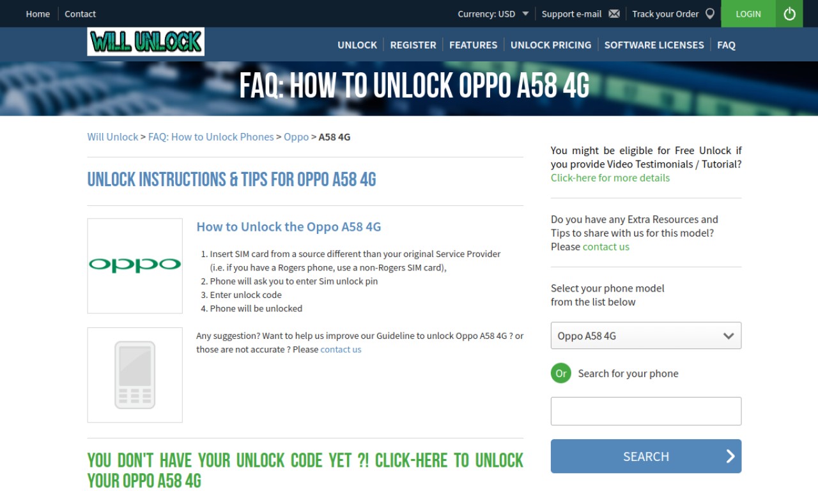The height and width of the screenshot is (491, 818).
Task: Click the Phone will be unlocked step text
Action: (x=256, y=308)
